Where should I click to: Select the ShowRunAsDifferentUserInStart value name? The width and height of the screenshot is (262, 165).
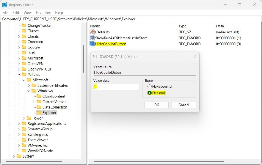pyautogui.click(x=121, y=38)
